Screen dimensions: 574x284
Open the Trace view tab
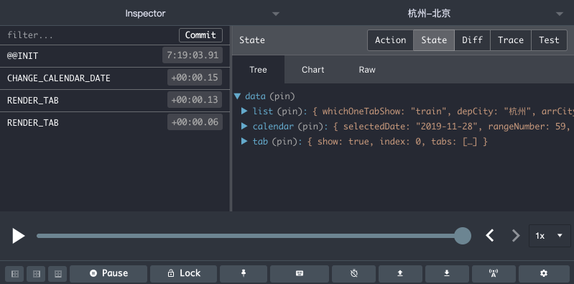pos(511,40)
